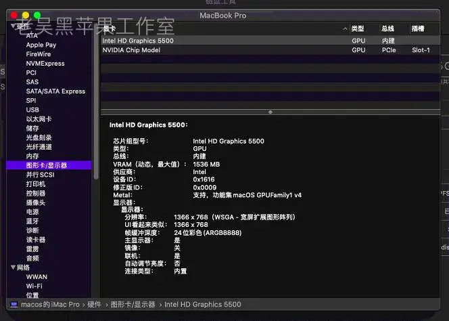Select 位置 in the sidebar

[32, 295]
